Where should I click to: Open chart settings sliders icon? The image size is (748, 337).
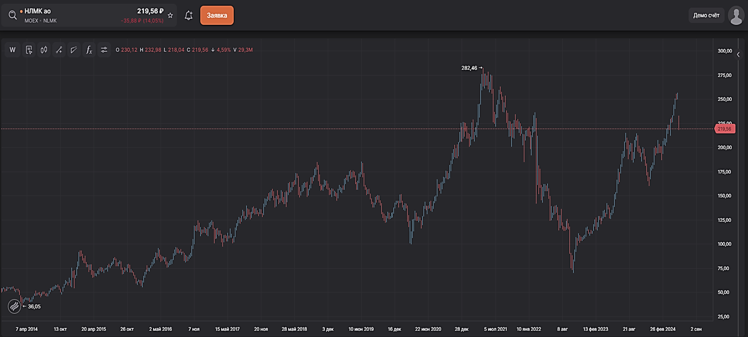coord(104,50)
